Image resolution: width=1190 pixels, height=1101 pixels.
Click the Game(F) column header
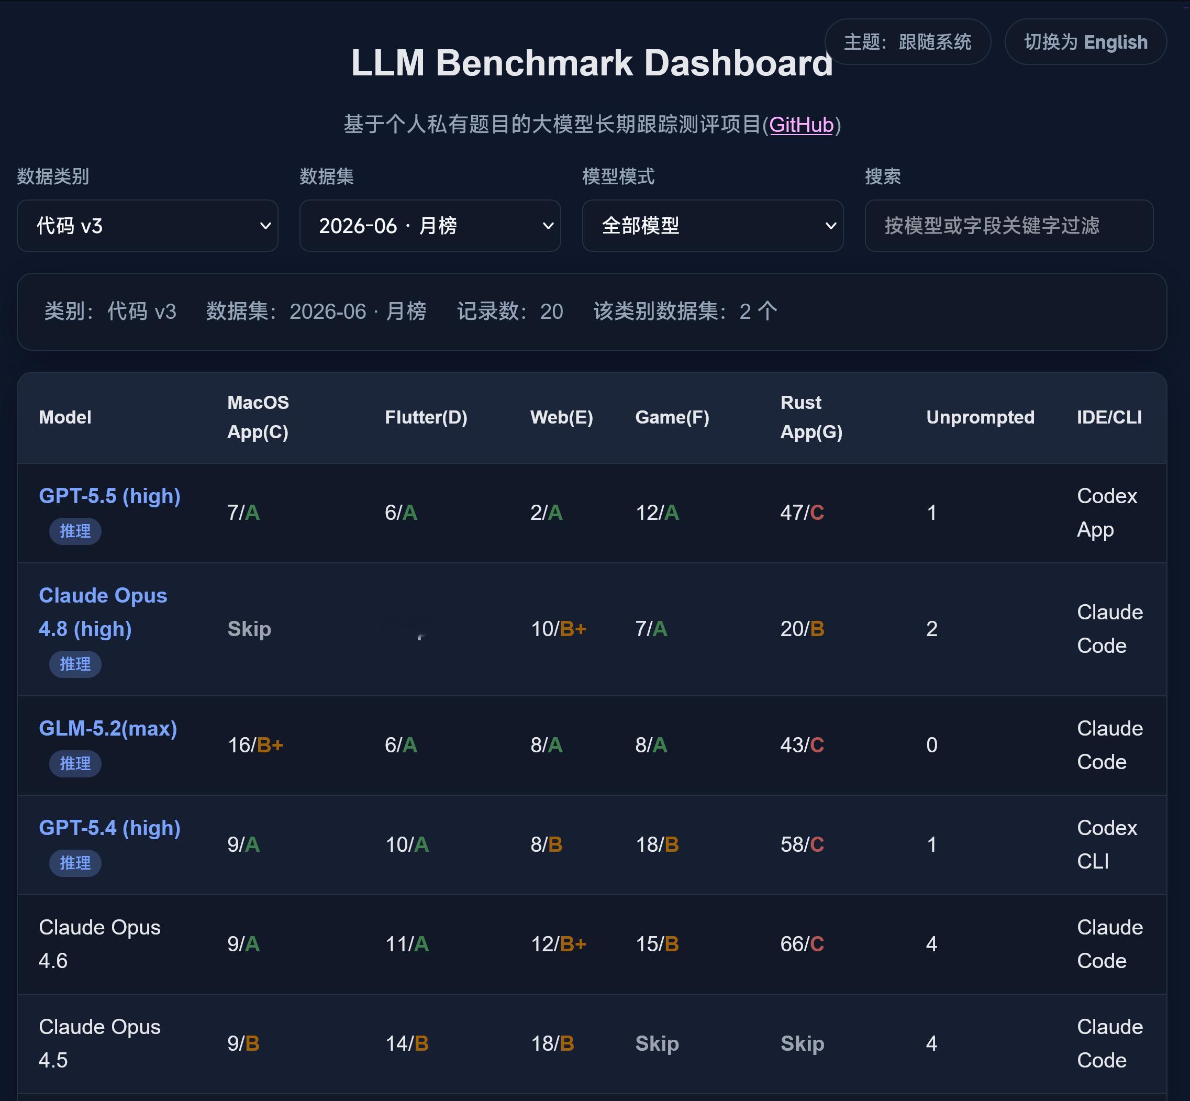(672, 417)
